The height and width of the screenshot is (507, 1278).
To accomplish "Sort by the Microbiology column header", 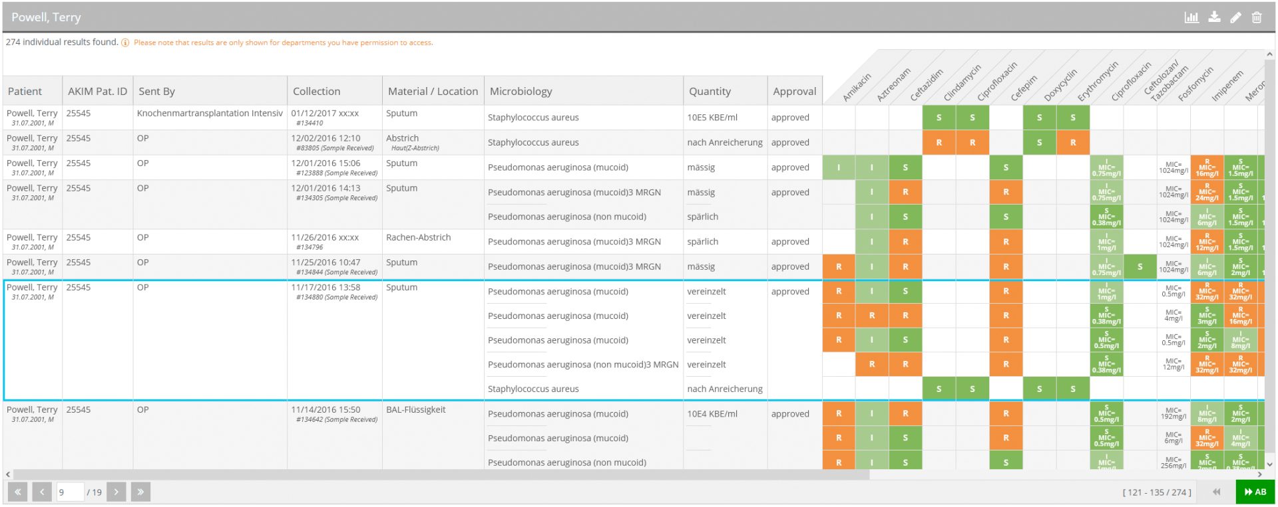I will [x=521, y=91].
